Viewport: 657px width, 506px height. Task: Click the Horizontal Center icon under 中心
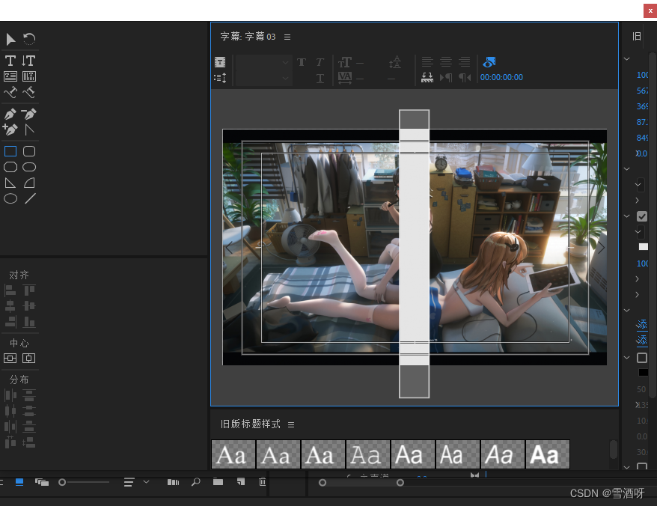click(x=10, y=359)
